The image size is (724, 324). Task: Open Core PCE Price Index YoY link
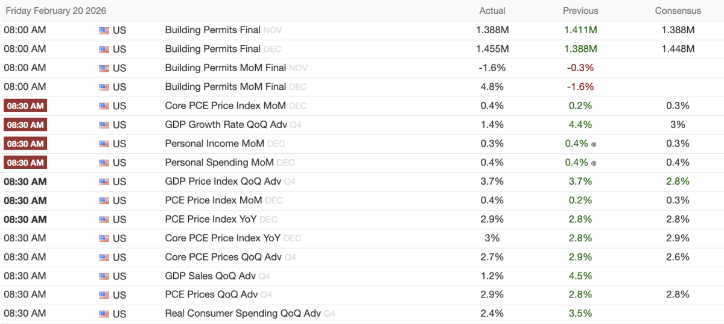[223, 238]
